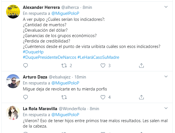Open more options on Alexander Herrera's tweet
Viewport: 175px width, 133px height.
click(x=166, y=7)
